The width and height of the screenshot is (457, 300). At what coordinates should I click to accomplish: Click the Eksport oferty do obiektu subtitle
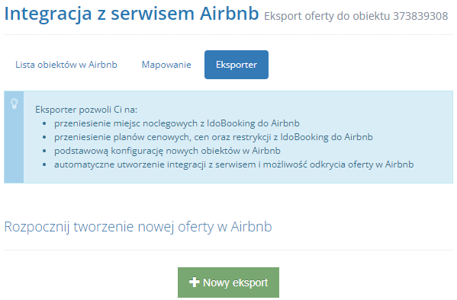[x=328, y=16]
